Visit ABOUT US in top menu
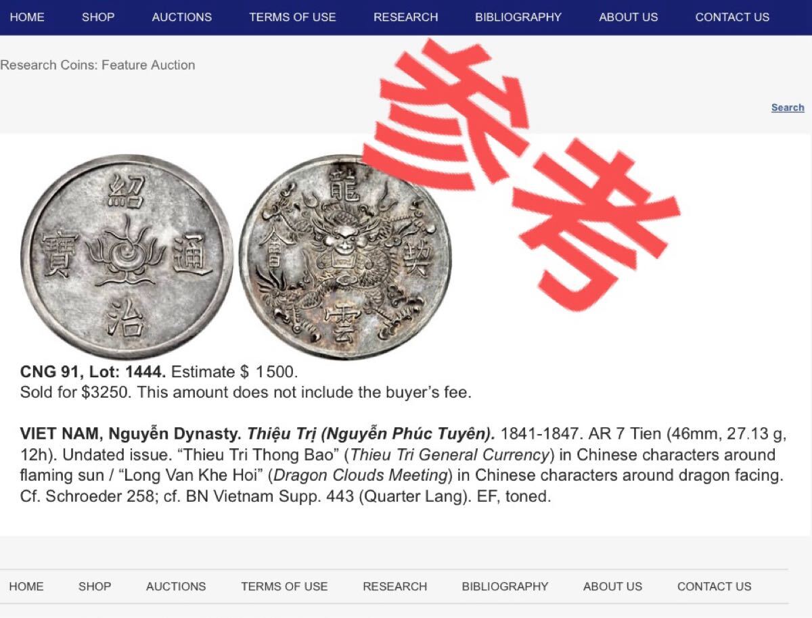Viewport: 812px width, 618px height. [x=629, y=18]
